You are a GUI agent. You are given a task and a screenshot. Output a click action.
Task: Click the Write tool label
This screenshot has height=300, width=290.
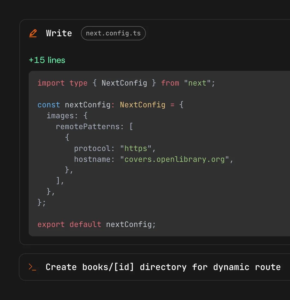point(59,33)
